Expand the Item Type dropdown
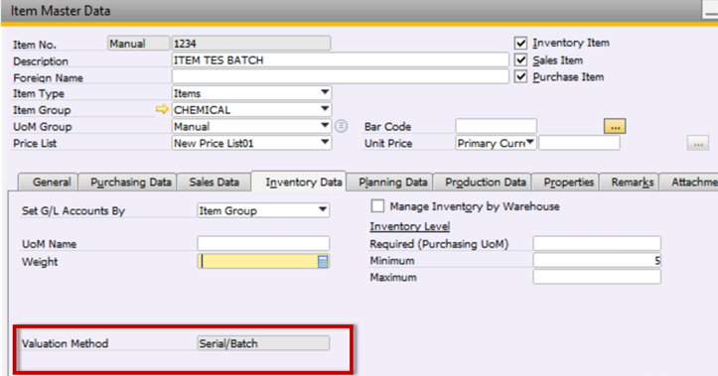The width and height of the screenshot is (718, 376). 325,93
